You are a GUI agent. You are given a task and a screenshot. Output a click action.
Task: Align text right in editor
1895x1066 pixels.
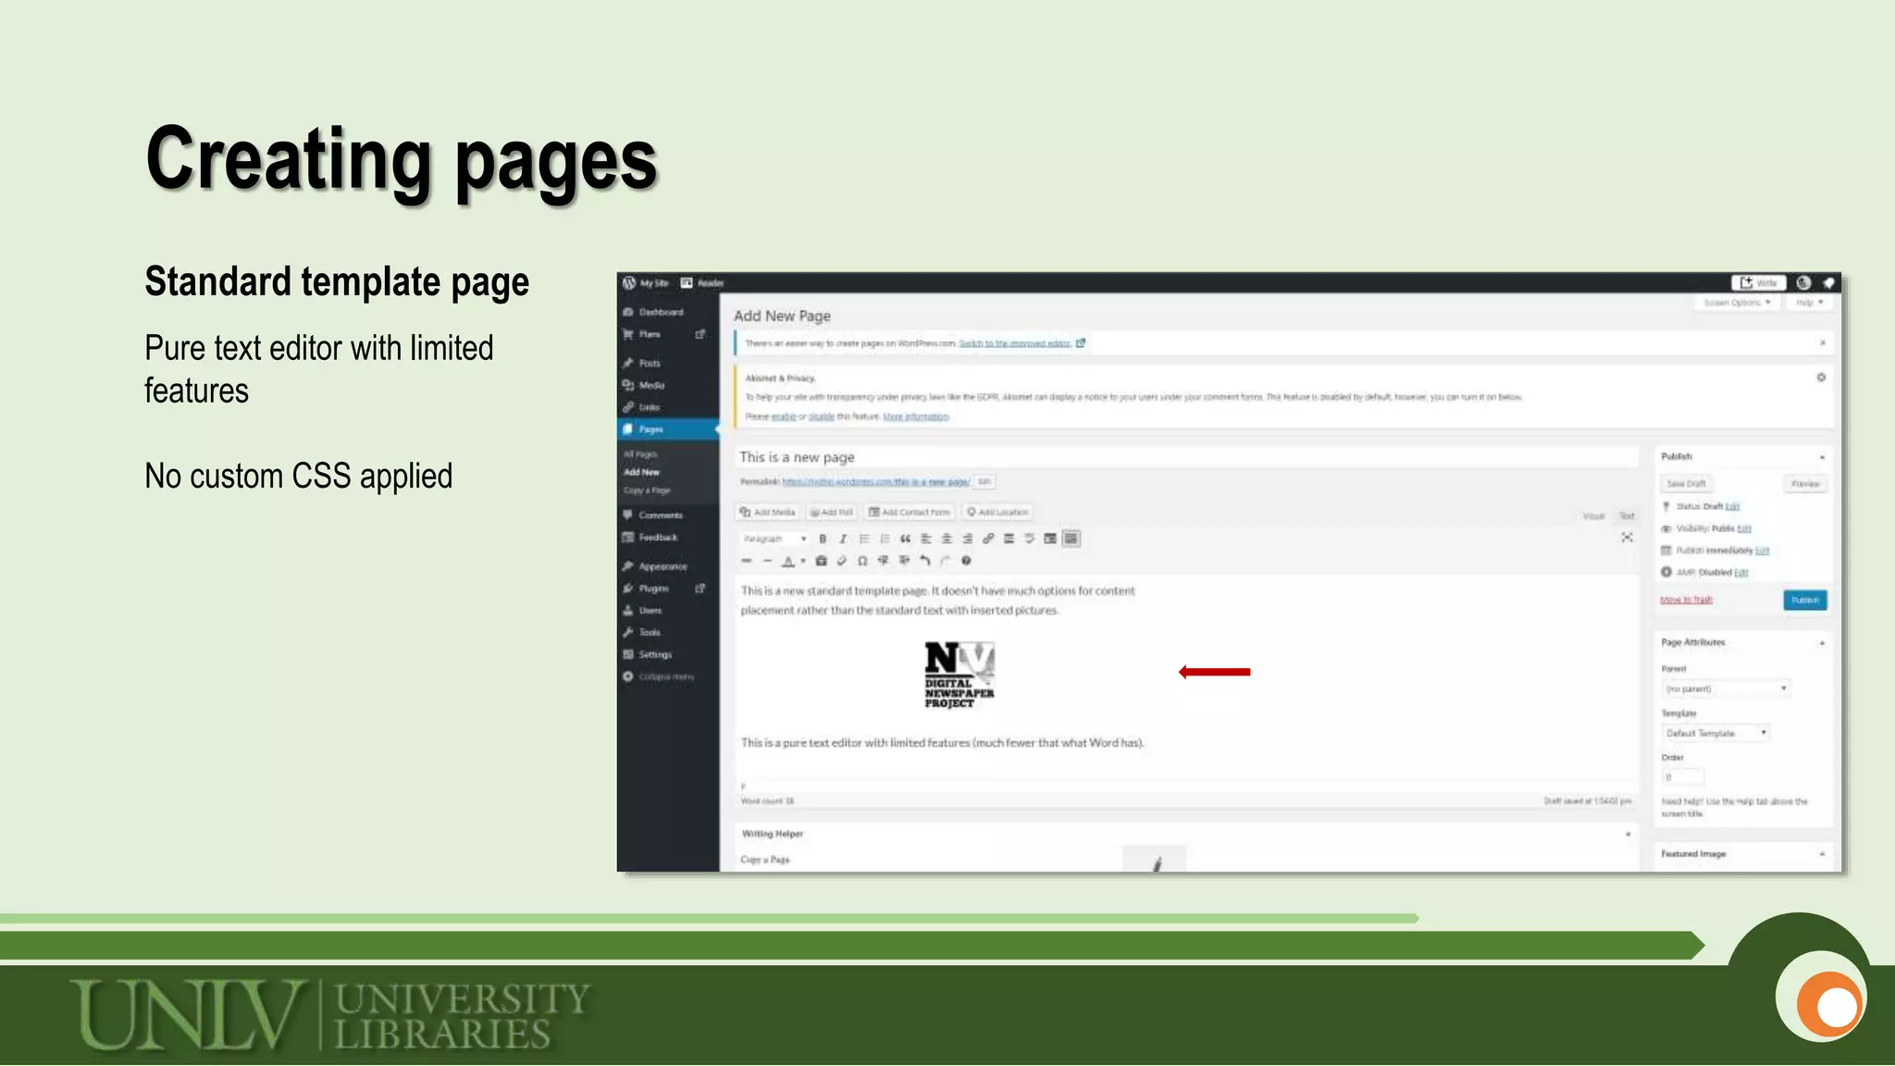pyautogui.click(x=967, y=539)
